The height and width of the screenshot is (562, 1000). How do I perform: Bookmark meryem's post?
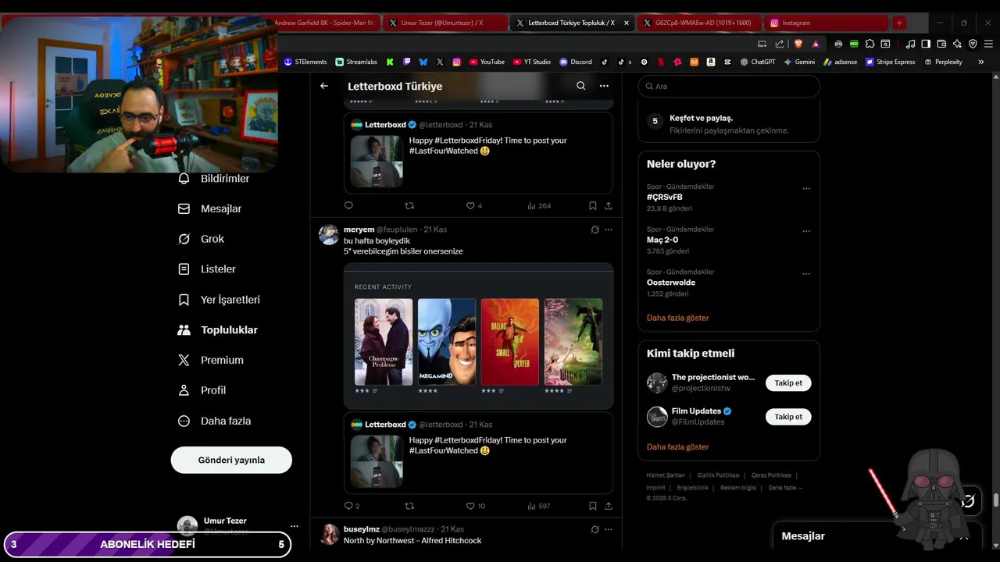pyautogui.click(x=593, y=506)
